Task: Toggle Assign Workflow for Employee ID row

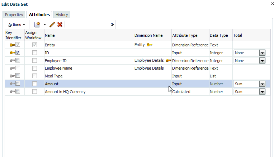Action: point(34,61)
